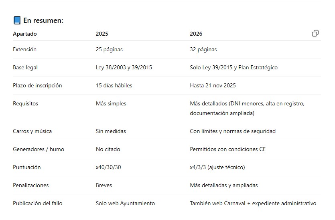The image size is (335, 220).
Task: Click the "Requisitos" row label
Action: [x=26, y=104]
